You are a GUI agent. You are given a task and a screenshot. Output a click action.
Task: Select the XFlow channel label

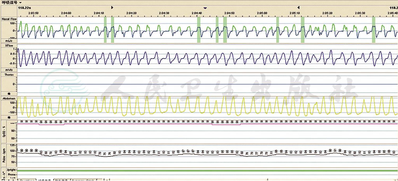[9, 46]
